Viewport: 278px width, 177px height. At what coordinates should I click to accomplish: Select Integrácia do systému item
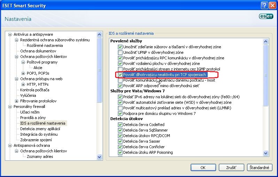(39, 134)
